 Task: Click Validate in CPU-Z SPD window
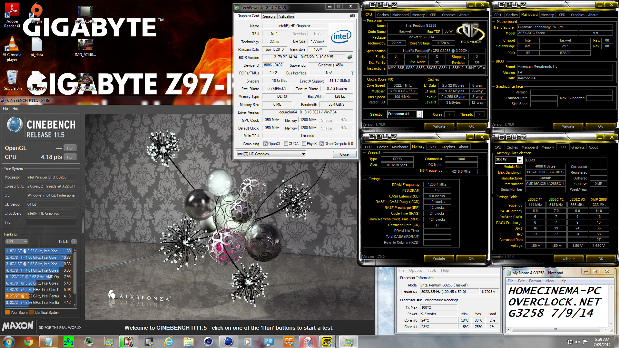click(568, 259)
